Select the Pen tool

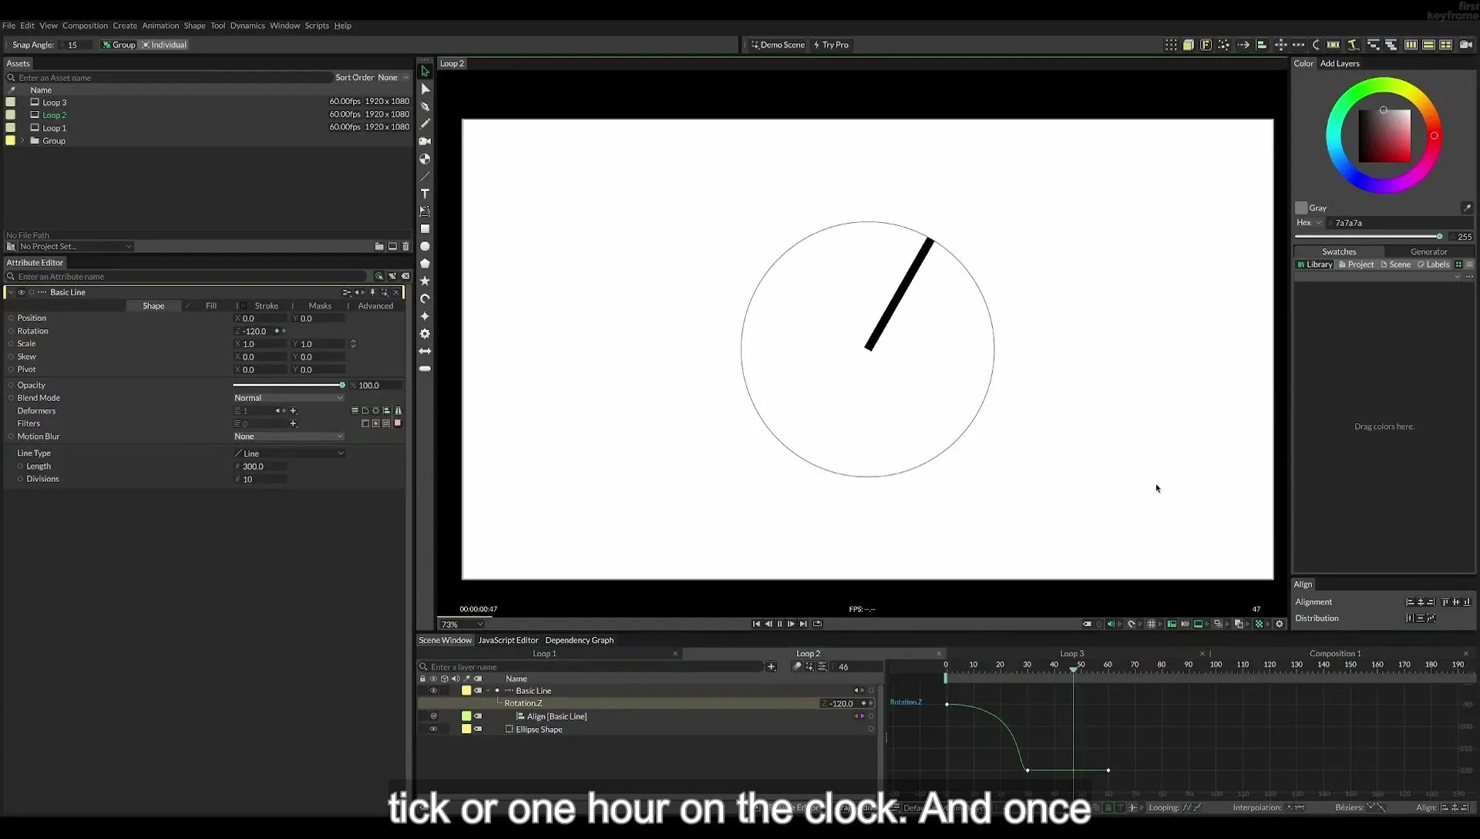425,106
